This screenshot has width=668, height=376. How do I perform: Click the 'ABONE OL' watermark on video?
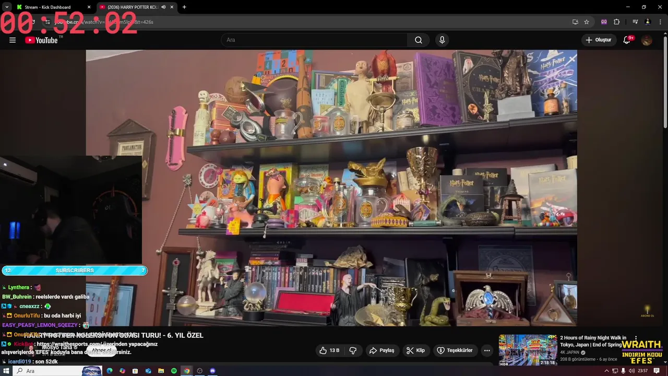(648, 312)
